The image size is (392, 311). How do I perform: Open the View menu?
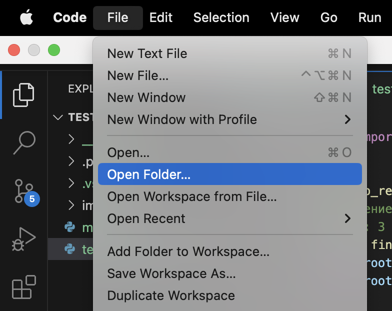pos(285,17)
